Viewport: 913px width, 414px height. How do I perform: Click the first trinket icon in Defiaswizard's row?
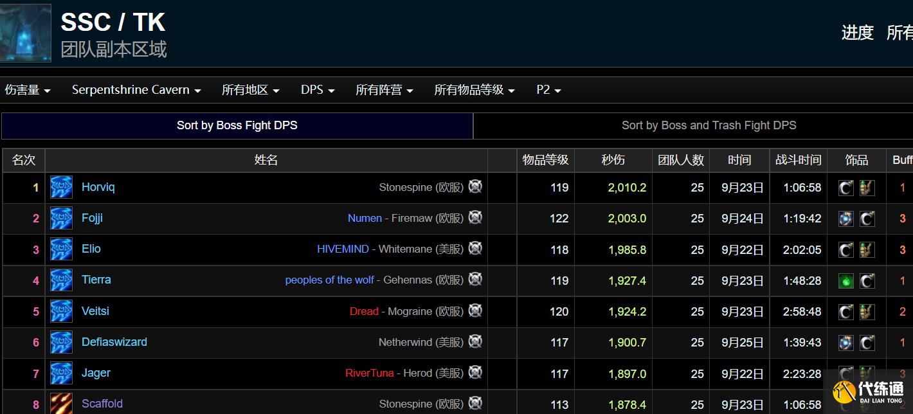click(x=846, y=343)
